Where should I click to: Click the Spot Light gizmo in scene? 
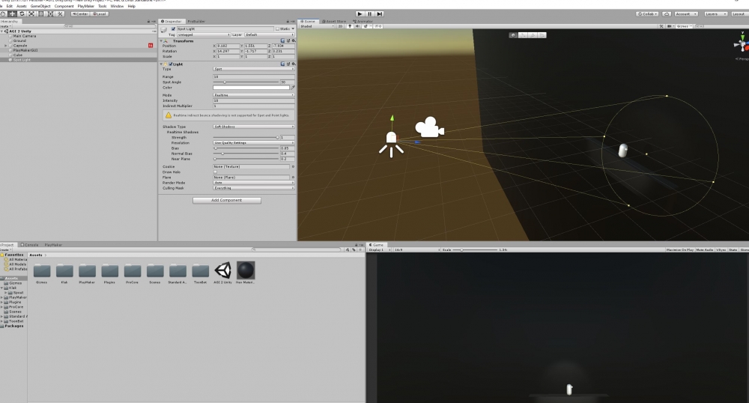click(x=391, y=143)
